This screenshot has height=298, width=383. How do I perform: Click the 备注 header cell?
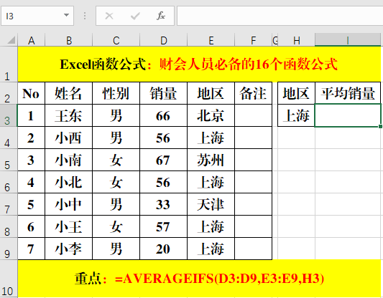(x=254, y=93)
